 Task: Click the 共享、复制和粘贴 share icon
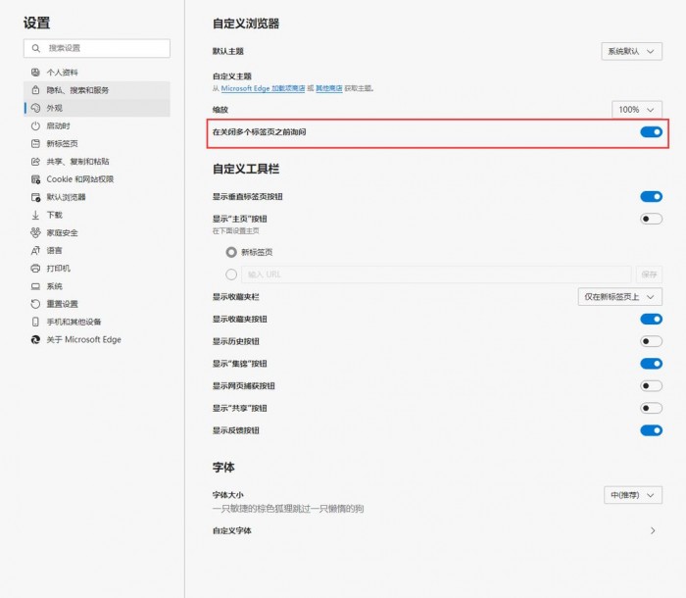(35, 162)
